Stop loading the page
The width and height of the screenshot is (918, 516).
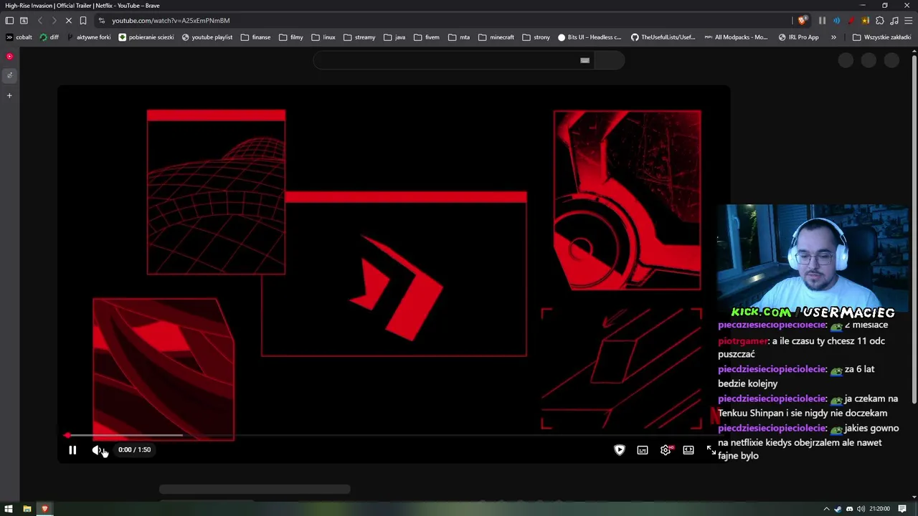click(x=69, y=21)
